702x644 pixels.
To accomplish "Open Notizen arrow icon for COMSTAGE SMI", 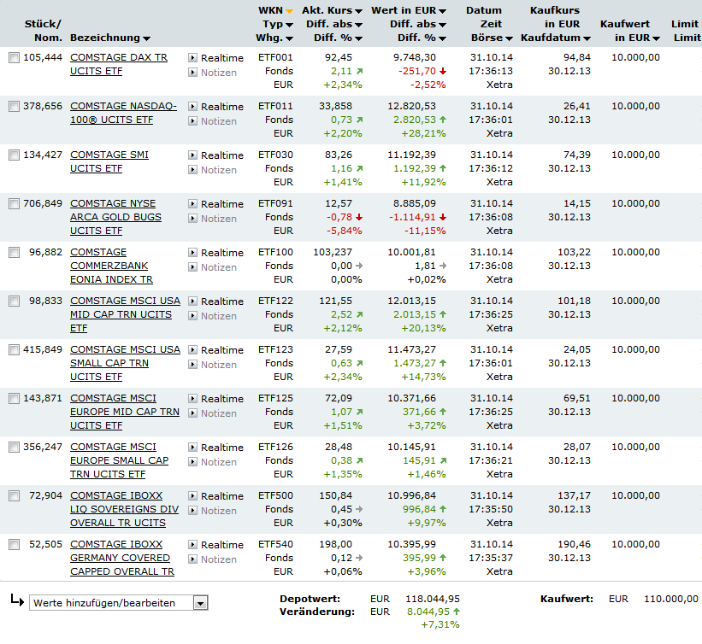I will pos(192,169).
